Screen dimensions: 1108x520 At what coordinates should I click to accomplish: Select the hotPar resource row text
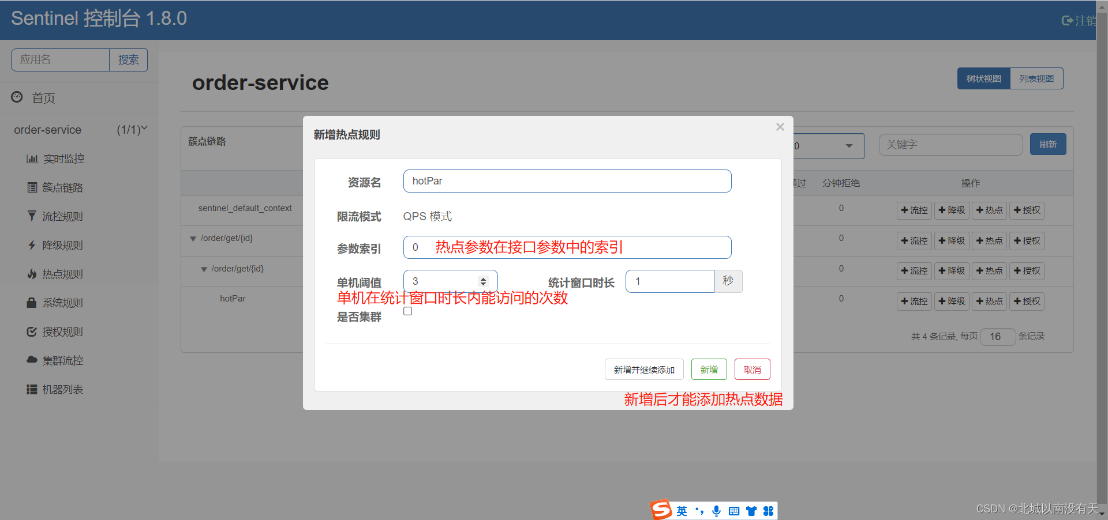(233, 299)
